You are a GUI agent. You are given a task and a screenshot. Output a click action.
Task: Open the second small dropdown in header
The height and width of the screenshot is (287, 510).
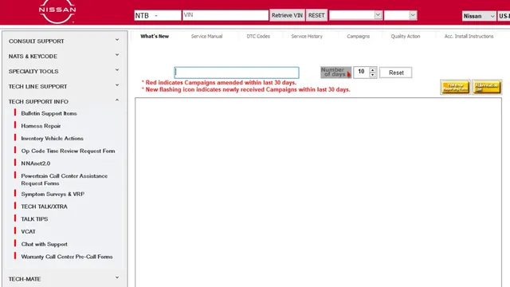[x=400, y=15]
